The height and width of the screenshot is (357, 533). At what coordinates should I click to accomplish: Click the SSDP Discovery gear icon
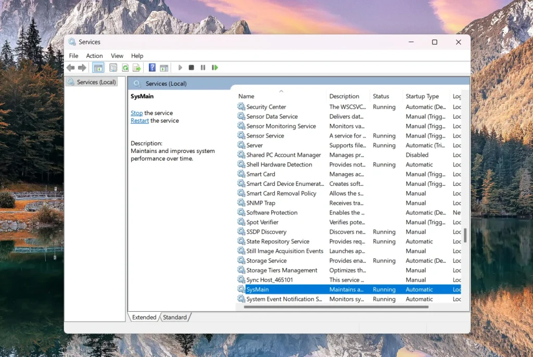pyautogui.click(x=242, y=232)
